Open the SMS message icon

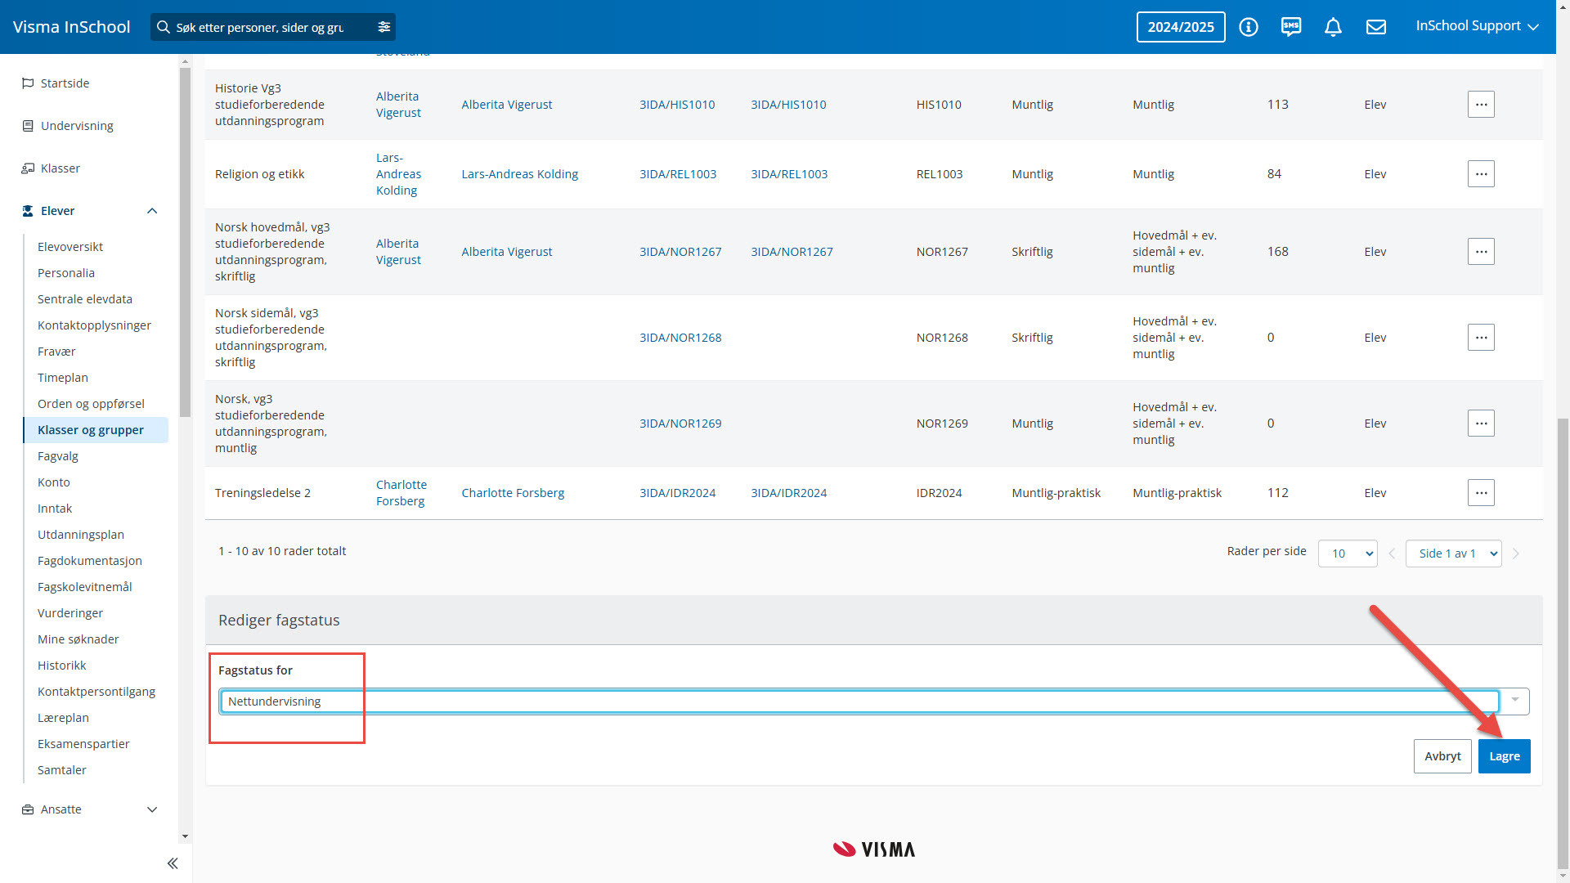1290,27
